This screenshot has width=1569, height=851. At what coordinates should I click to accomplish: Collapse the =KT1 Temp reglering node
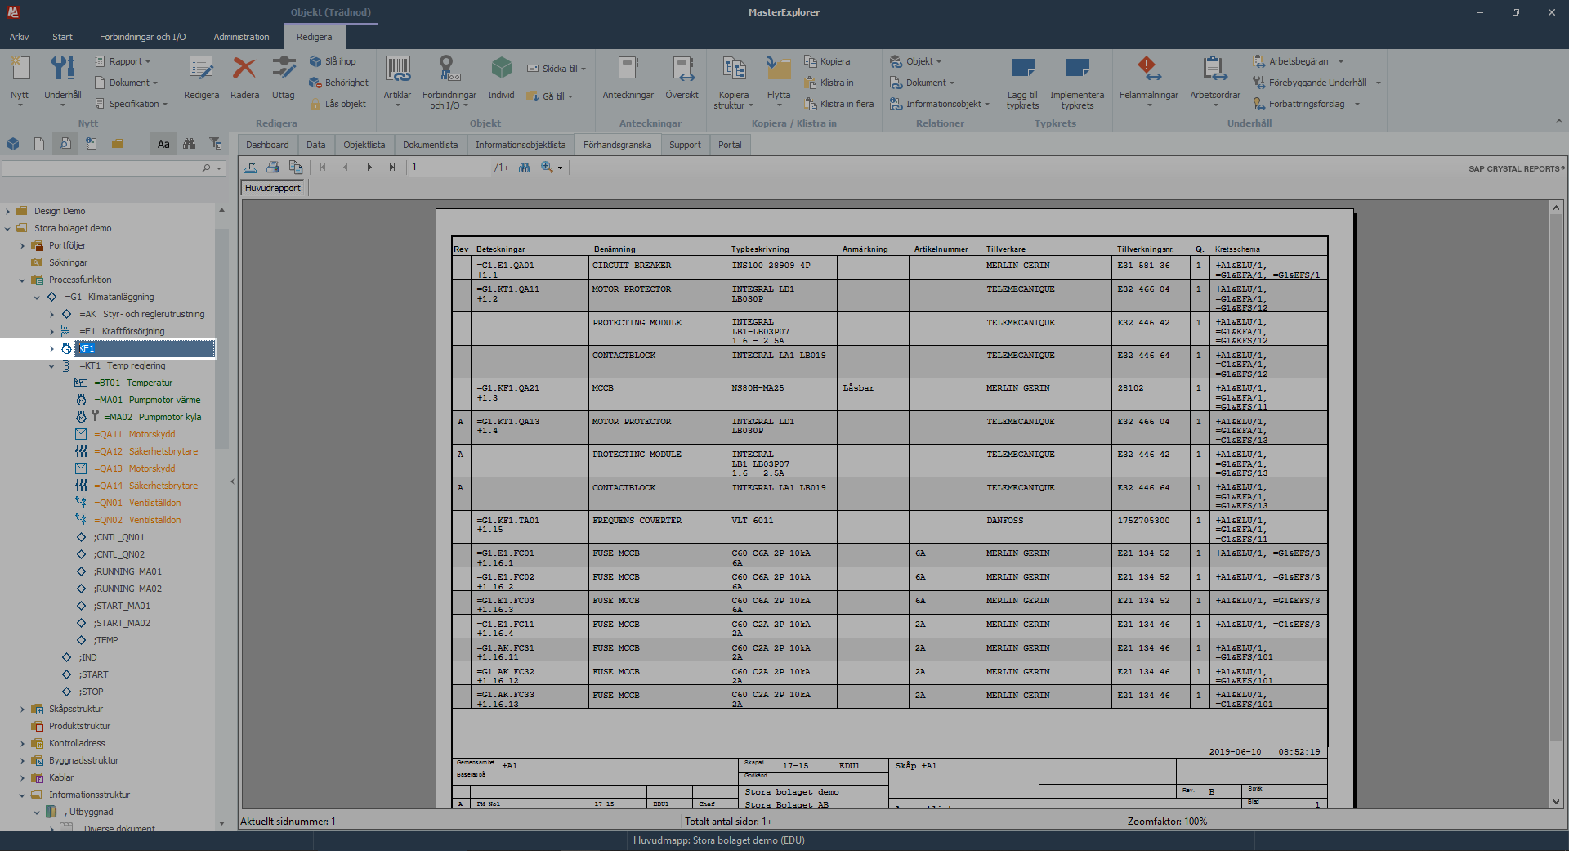(51, 365)
